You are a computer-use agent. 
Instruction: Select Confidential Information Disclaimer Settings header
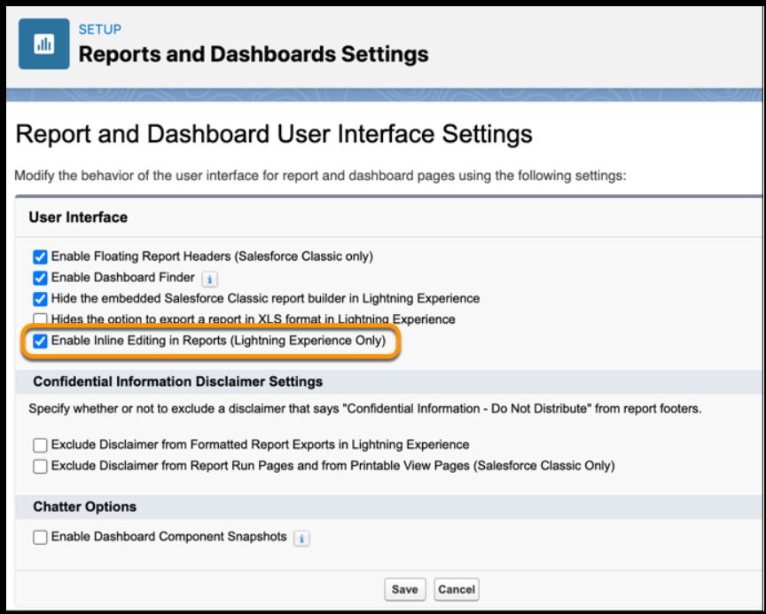click(x=177, y=382)
